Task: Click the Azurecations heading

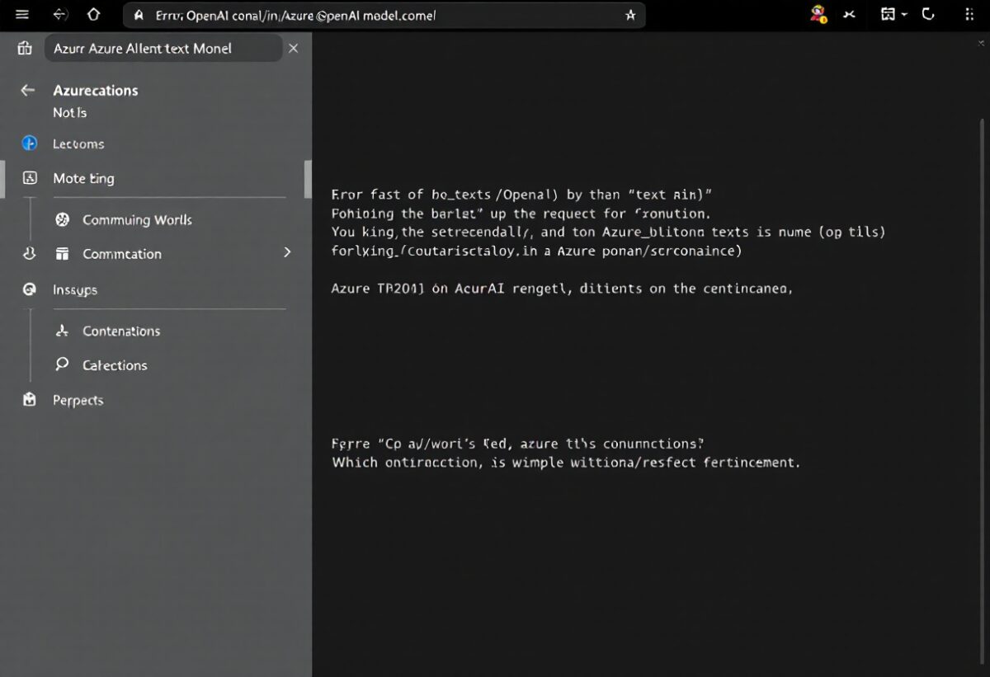Action: 96,91
